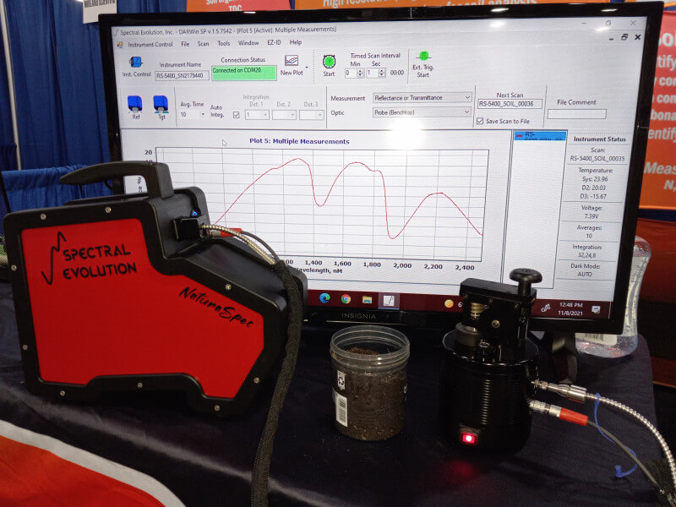
Task: Take a reference scan with Ref icon
Action: point(135,104)
